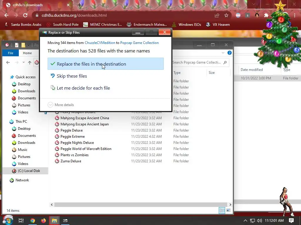The height and width of the screenshot is (225, 301).
Task: Select Peggle Extreme folder
Action: point(72,137)
